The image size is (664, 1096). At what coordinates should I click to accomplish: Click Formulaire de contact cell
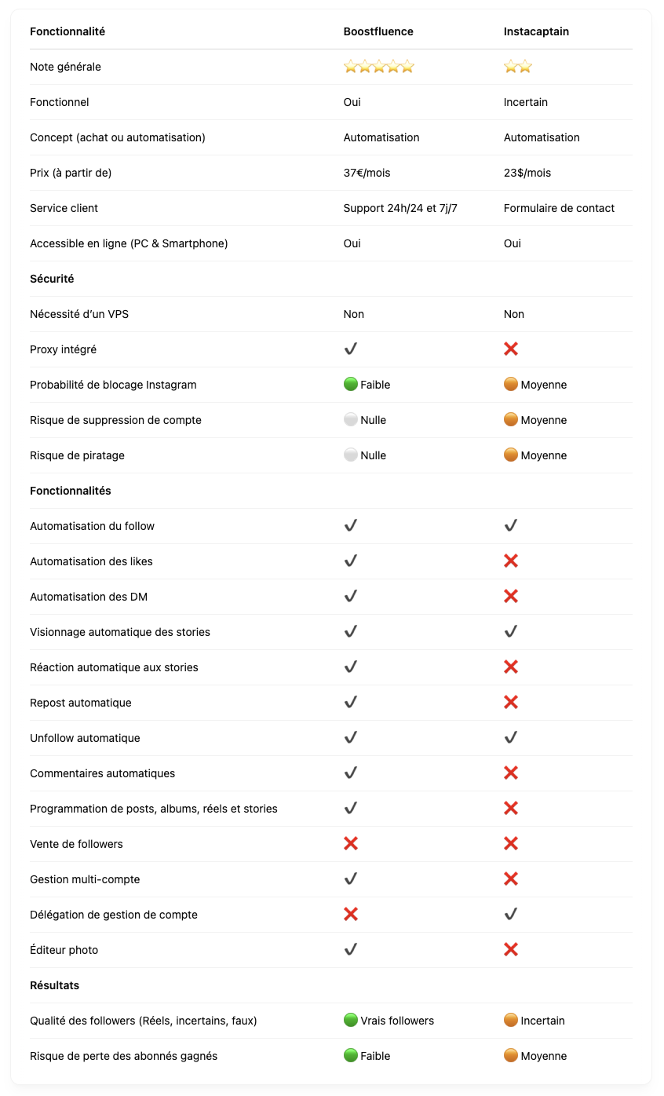point(560,208)
